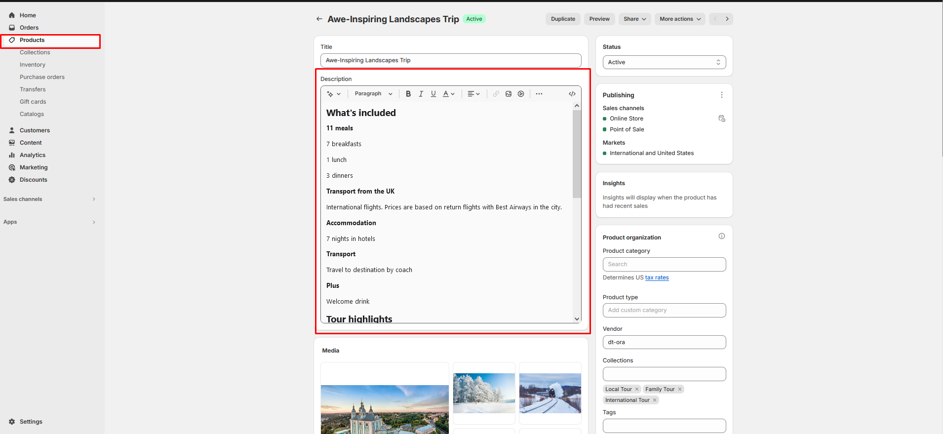
Task: Click the Preview button
Action: [599, 19]
